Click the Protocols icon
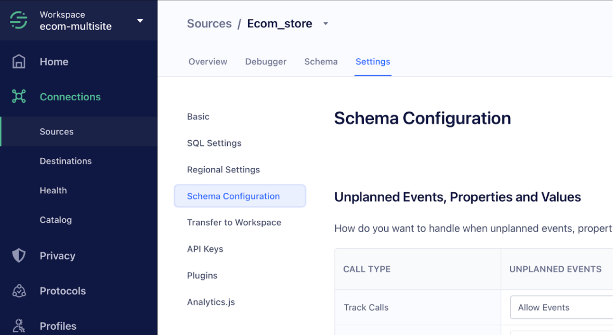Viewport: 615px width, 335px height. [18, 291]
